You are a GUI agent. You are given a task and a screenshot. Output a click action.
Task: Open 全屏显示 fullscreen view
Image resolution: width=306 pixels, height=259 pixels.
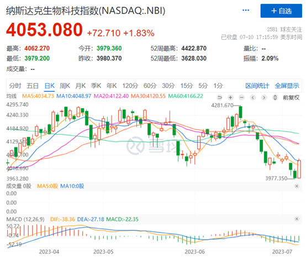click(287, 86)
